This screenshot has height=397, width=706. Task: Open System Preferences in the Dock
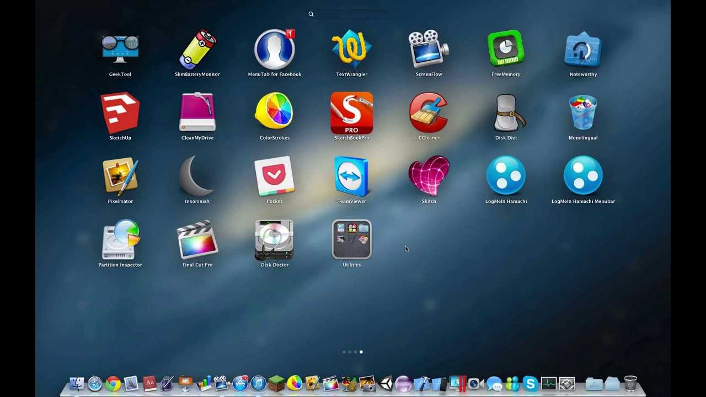(x=566, y=383)
